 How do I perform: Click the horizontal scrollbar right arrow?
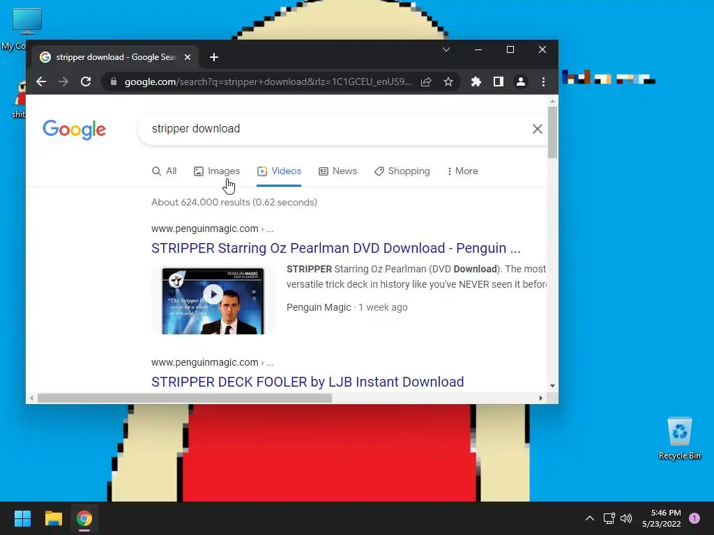[x=540, y=398]
